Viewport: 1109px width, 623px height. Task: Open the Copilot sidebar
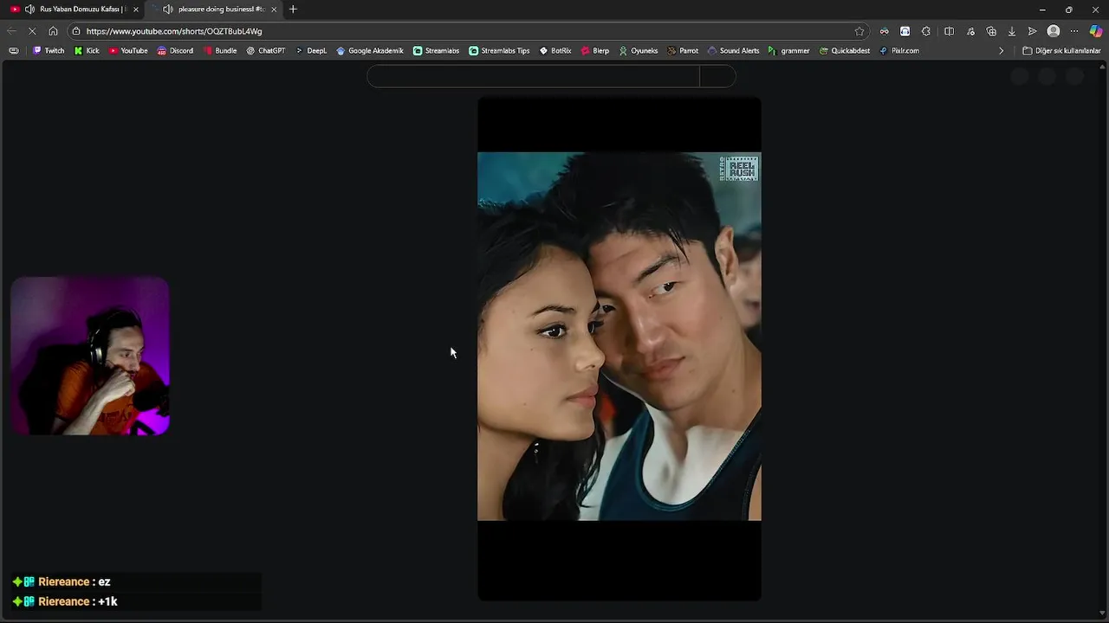click(x=1096, y=31)
